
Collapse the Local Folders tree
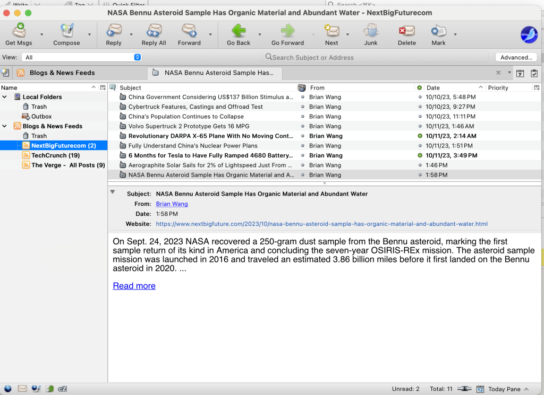click(4, 97)
